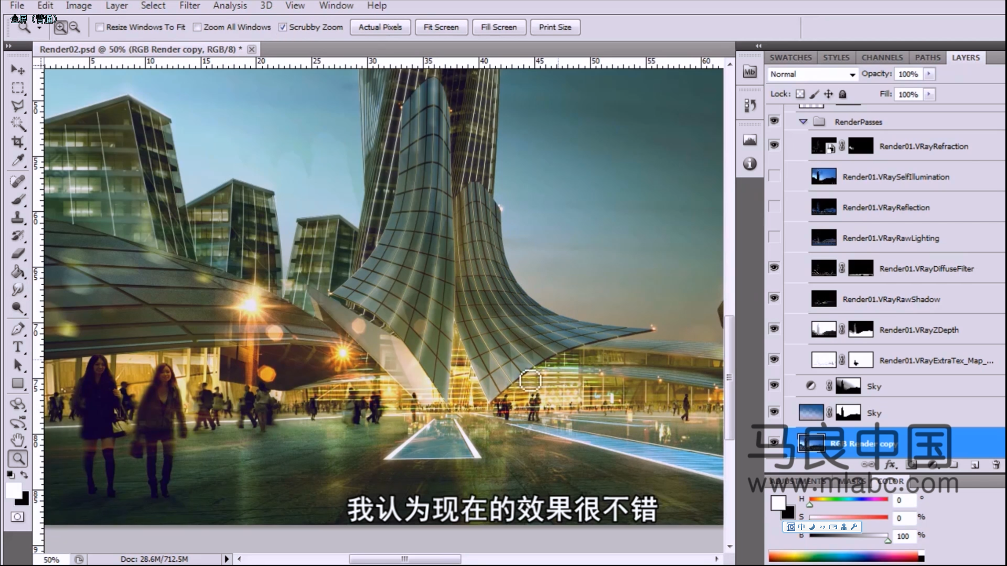
Task: Select the Polygonal Lasso tool
Action: (18, 106)
